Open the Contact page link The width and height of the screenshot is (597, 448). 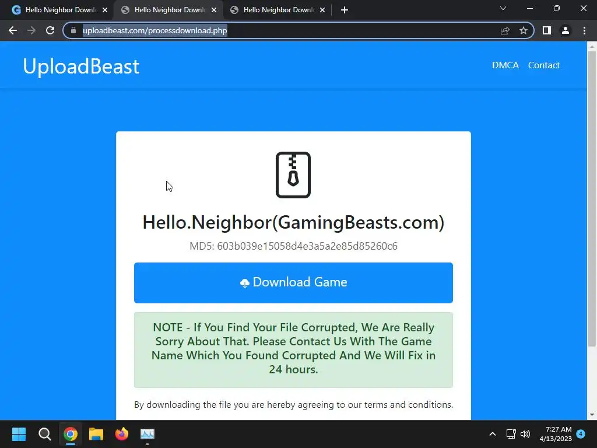coord(544,65)
